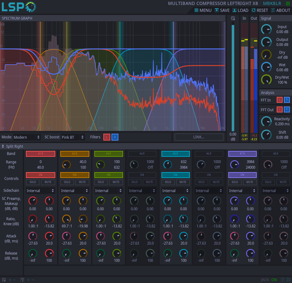292x283 pixels.
Task: Toggle the Filters R button
Action: pyautogui.click(x=115, y=137)
